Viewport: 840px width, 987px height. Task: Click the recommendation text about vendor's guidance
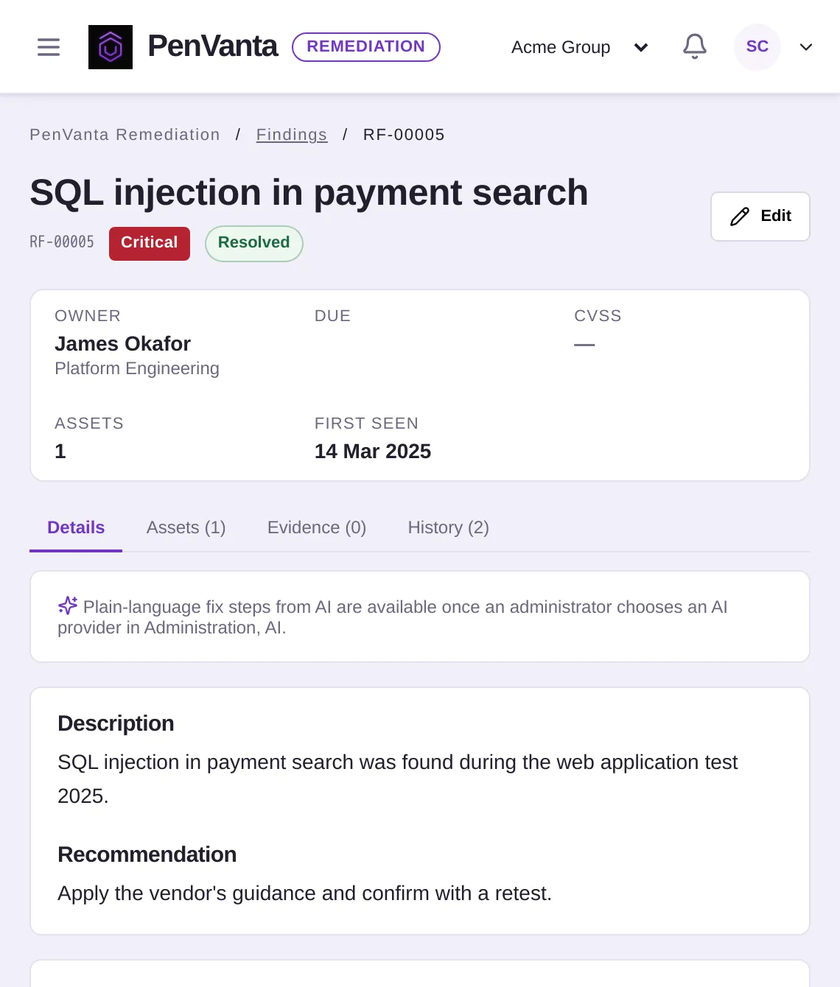(x=304, y=893)
